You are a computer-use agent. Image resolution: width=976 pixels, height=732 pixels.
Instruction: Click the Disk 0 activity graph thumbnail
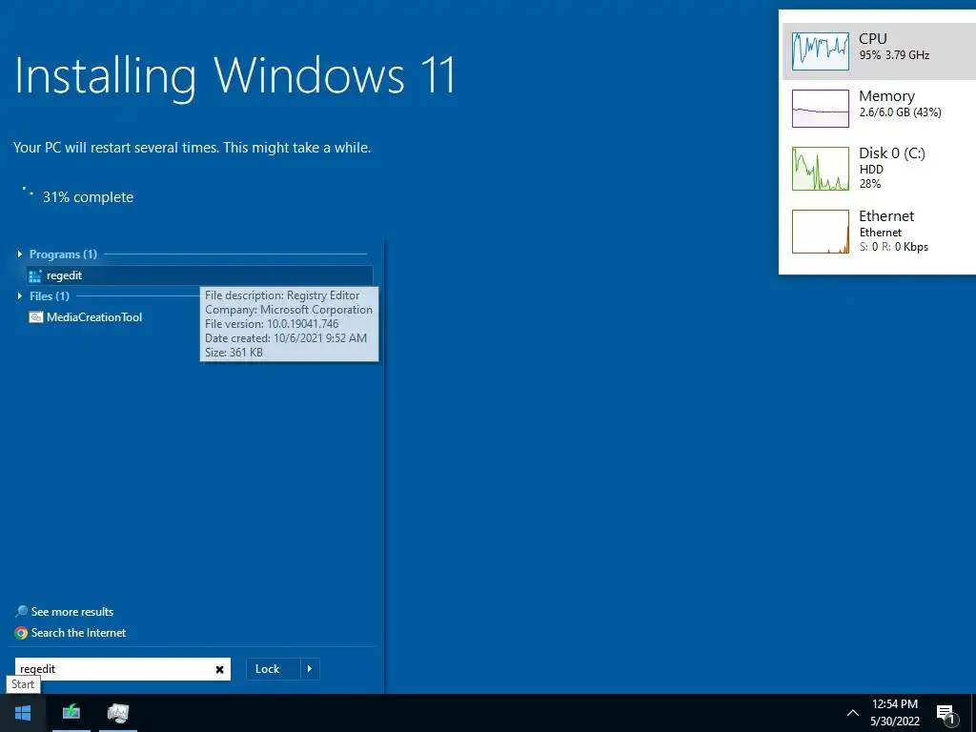point(821,169)
